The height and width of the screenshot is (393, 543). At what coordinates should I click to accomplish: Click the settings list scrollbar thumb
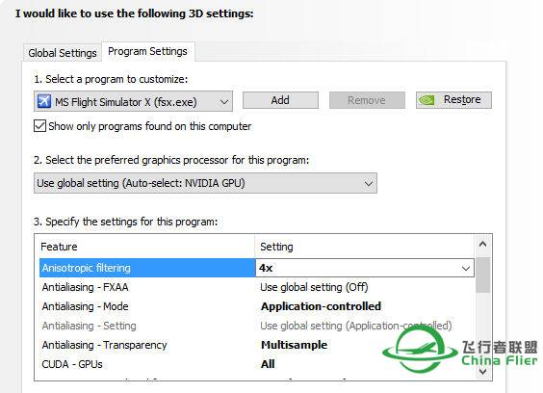click(x=482, y=275)
